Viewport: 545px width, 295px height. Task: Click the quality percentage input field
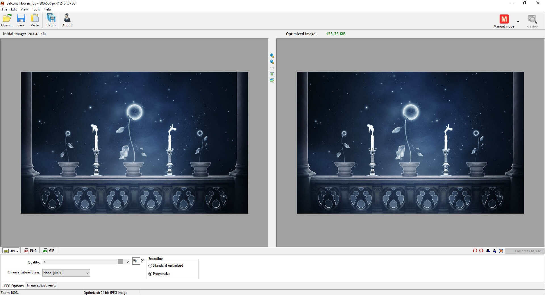(x=136, y=261)
